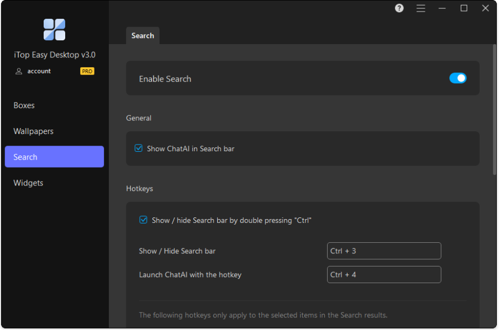Image resolution: width=499 pixels, height=330 pixels.
Task: Uncheck Show ChatAI in Search bar
Action: (139, 148)
